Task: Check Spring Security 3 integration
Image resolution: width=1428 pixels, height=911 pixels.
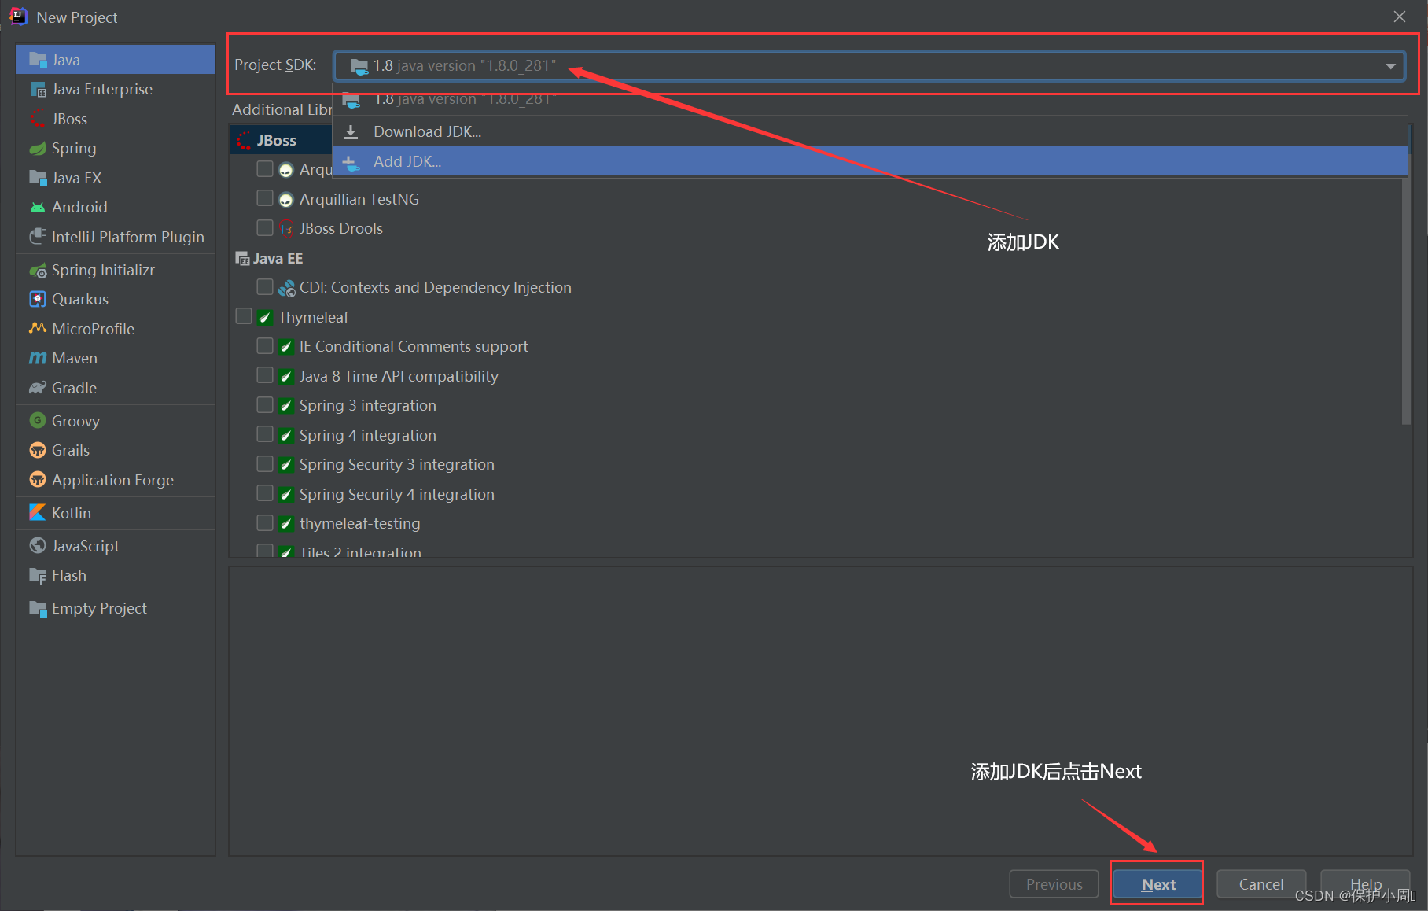Action: [265, 464]
